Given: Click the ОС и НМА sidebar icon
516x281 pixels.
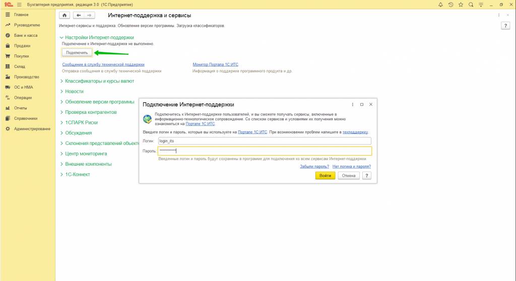Looking at the screenshot, I should click(x=8, y=87).
